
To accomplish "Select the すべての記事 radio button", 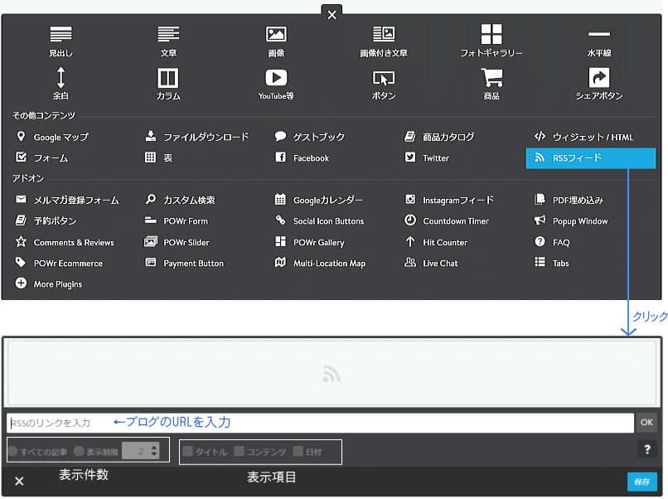I will (13, 452).
